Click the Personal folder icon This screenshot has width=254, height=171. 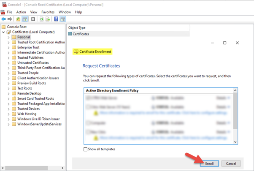[x=14, y=37]
